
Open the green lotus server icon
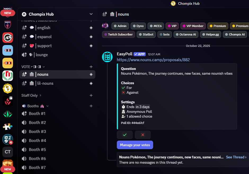tap(8, 114)
